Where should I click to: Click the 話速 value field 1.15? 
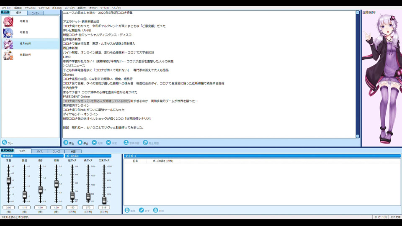[x=25, y=207]
